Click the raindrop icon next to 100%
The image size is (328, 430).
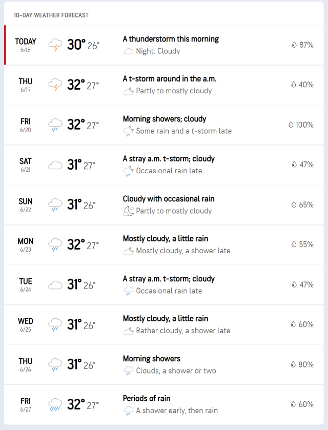[291, 125]
